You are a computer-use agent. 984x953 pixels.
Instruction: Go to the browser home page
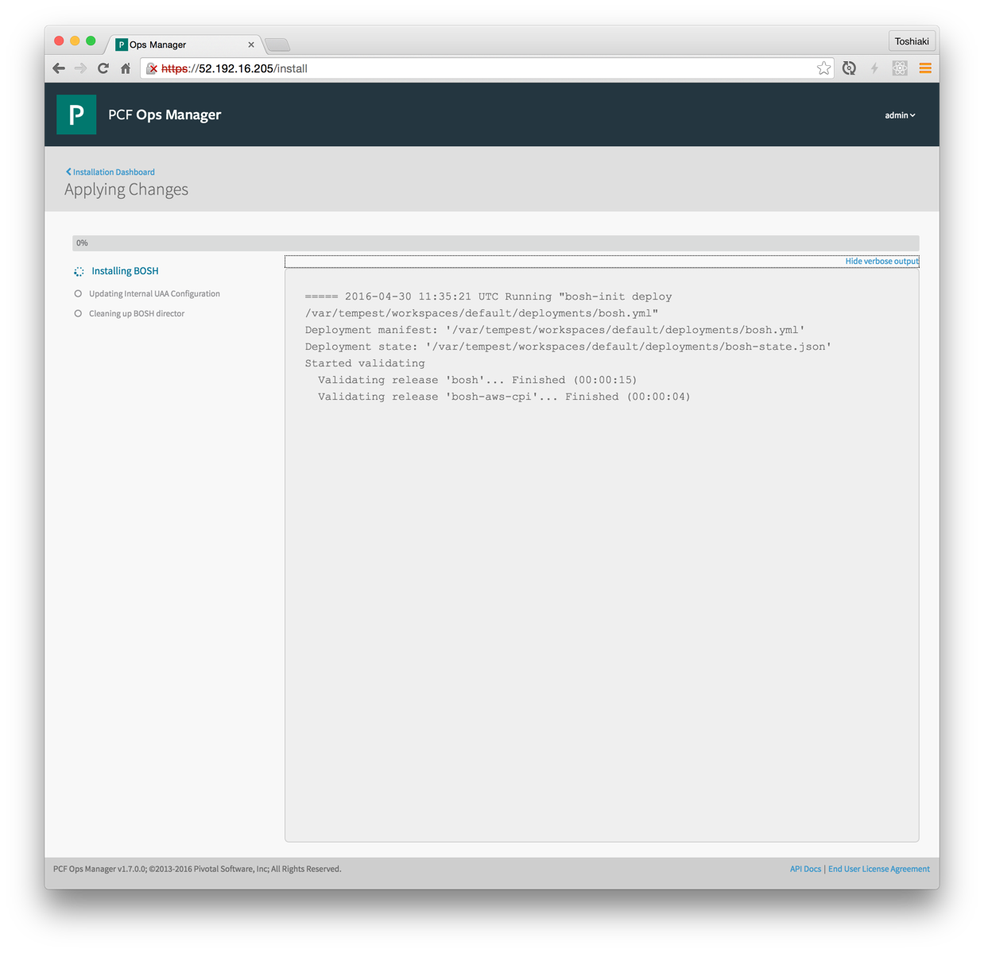coord(126,68)
